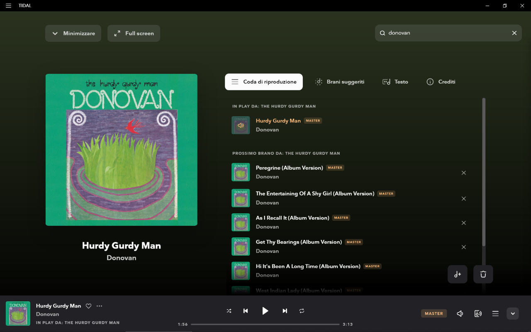Screen dimensions: 531x332
Task: Toggle shuffle playback
Action: tap(229, 311)
